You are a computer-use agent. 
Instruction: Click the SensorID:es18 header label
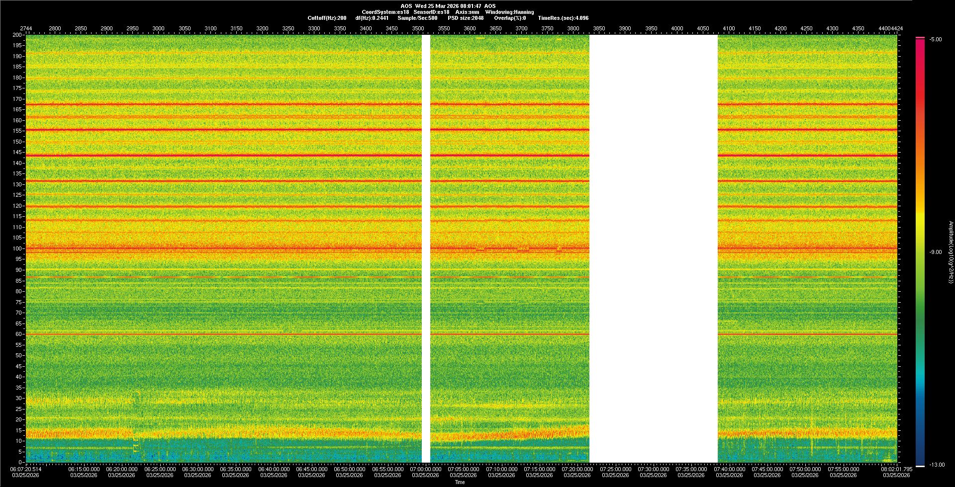click(x=431, y=12)
